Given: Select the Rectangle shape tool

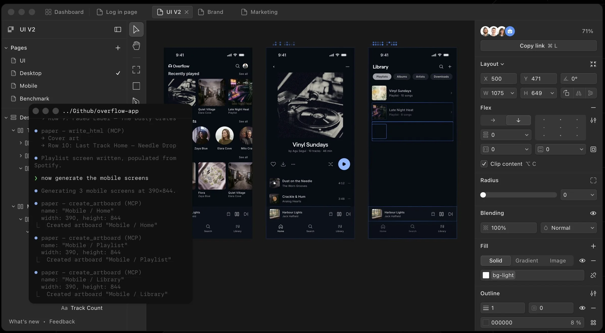Looking at the screenshot, I should [x=136, y=86].
